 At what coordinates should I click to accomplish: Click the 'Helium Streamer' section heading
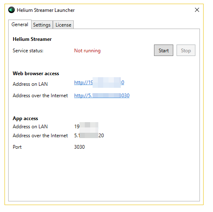(x=32, y=39)
